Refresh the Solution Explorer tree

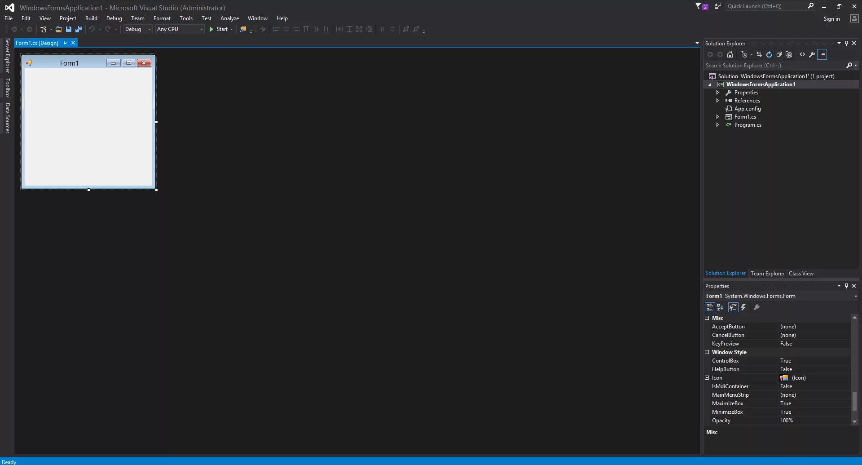click(769, 54)
